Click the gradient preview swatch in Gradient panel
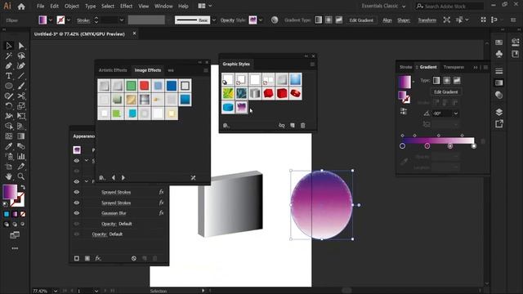This screenshot has width=523, height=294. [405, 82]
